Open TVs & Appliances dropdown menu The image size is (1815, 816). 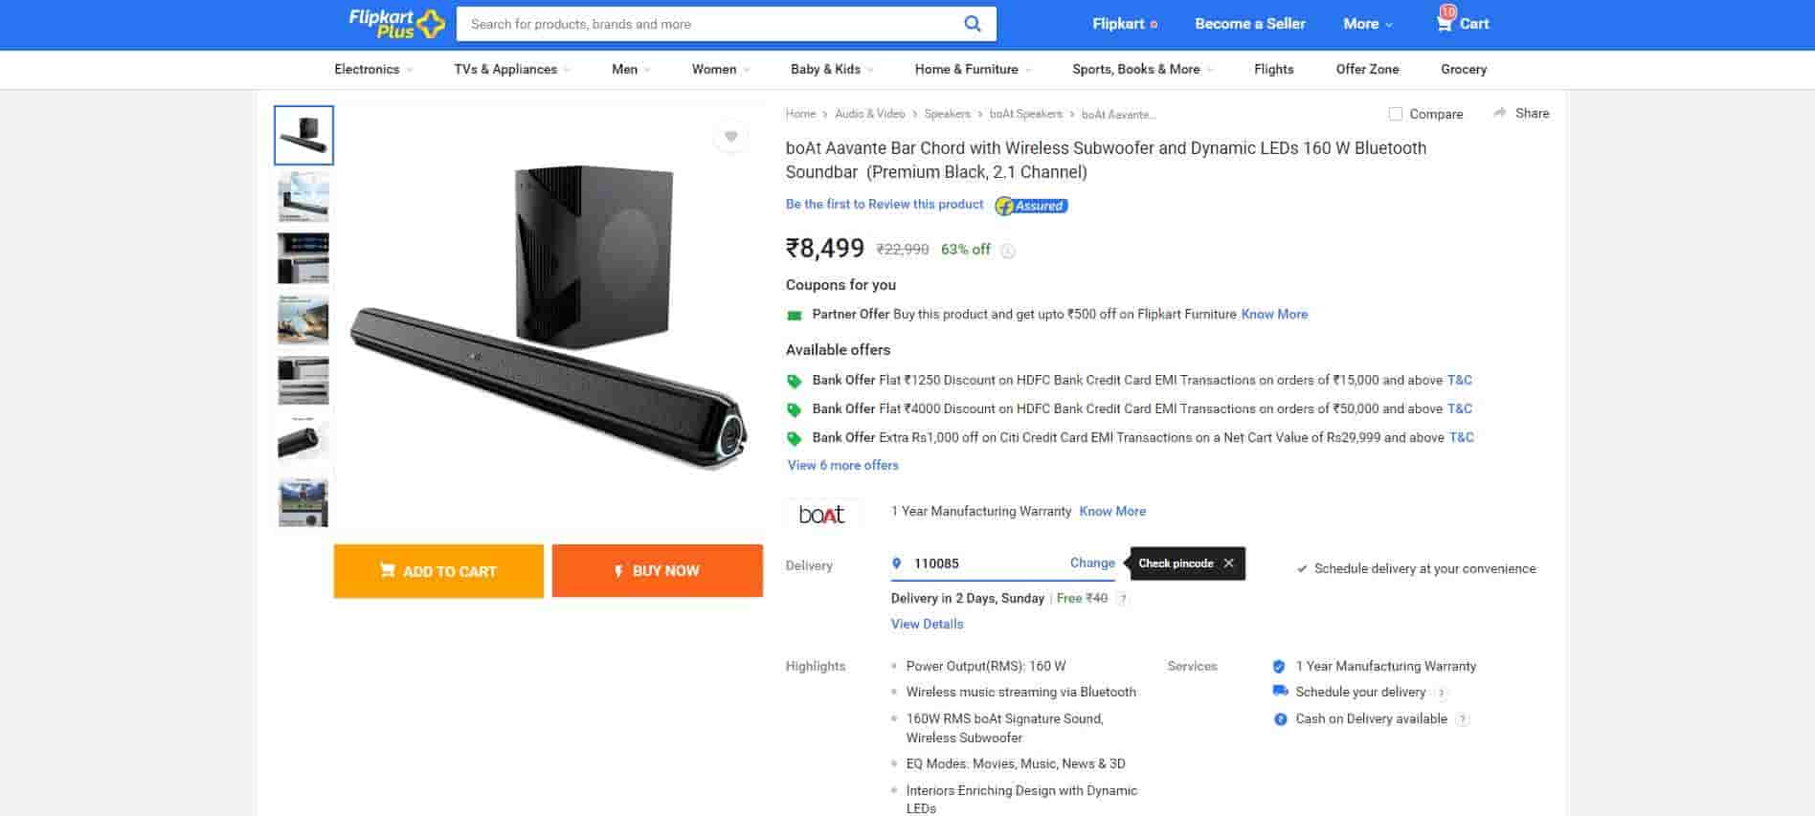click(511, 69)
